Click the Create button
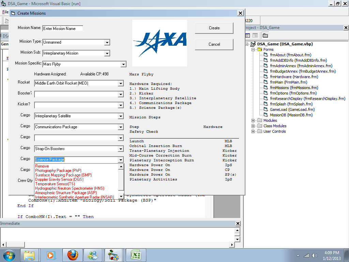The height and width of the screenshot is (262, 349). [x=214, y=28]
